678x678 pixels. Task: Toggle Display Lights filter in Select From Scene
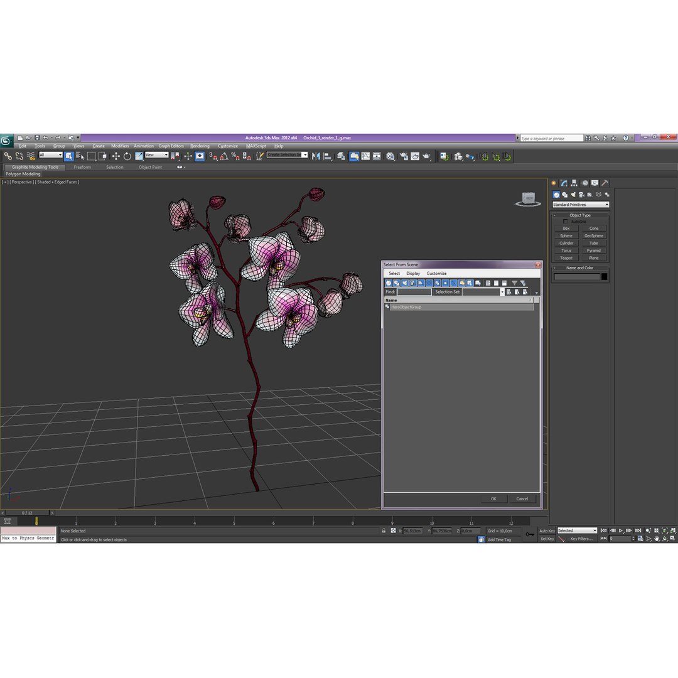pos(405,282)
